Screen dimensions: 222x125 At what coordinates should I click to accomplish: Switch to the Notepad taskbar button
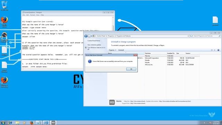(x=39, y=123)
